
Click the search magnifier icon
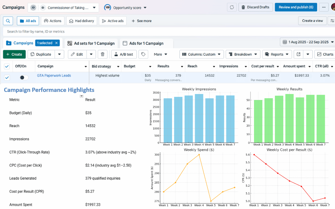(x=8, y=21)
